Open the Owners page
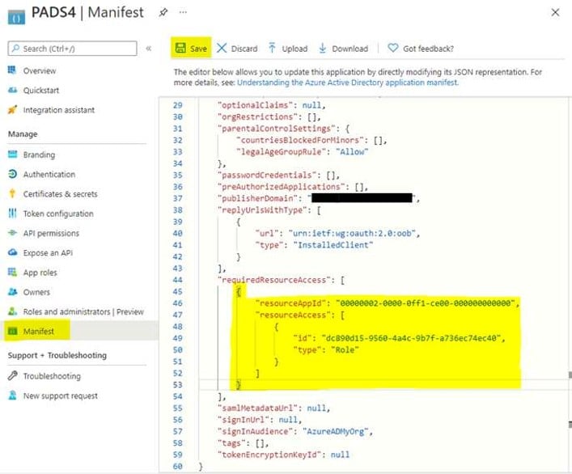 point(36,293)
